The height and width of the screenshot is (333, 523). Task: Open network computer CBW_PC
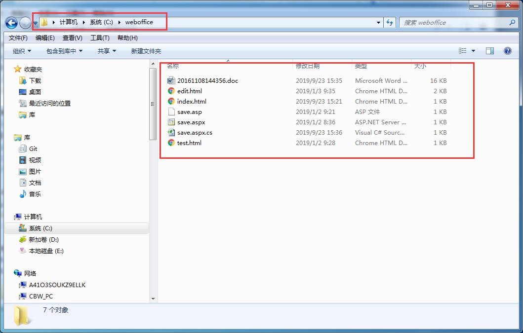click(41, 296)
